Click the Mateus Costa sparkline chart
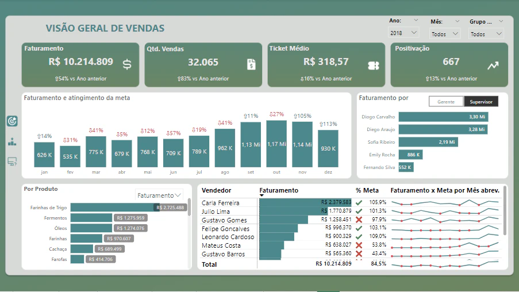This screenshot has width=519, height=292. pos(445,245)
